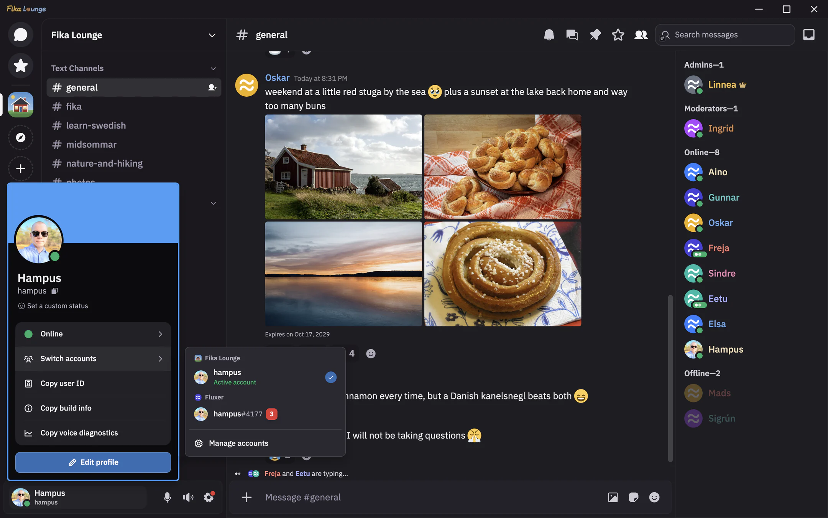This screenshot has height=518, width=828.
Task: Copy username icon beside hampus
Action: pyautogui.click(x=54, y=291)
